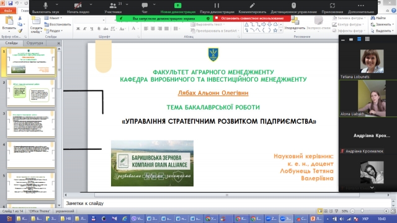Switch to the Структура tab
Image resolution: width=397 pixels, height=223 pixels.
tap(35, 43)
